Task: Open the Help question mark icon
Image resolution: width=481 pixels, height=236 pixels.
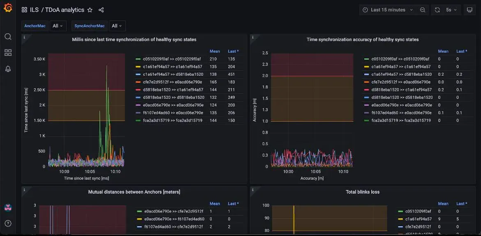Action: pos(8,223)
